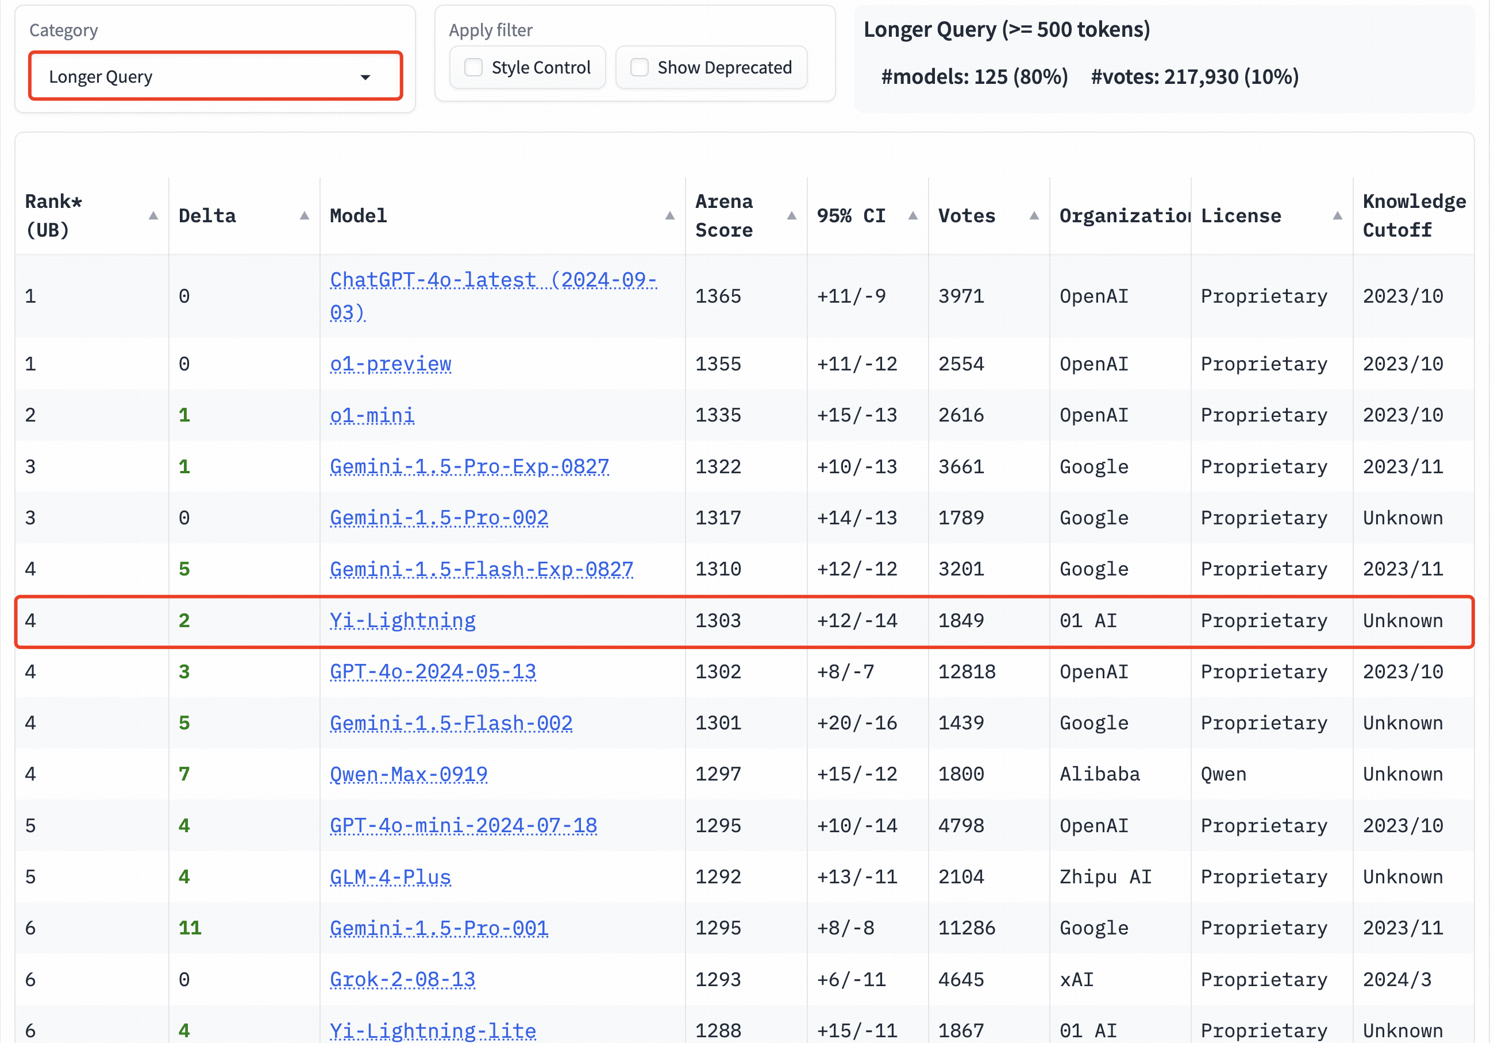Sort by 95% CI arrow
The height and width of the screenshot is (1043, 1494).
point(913,216)
